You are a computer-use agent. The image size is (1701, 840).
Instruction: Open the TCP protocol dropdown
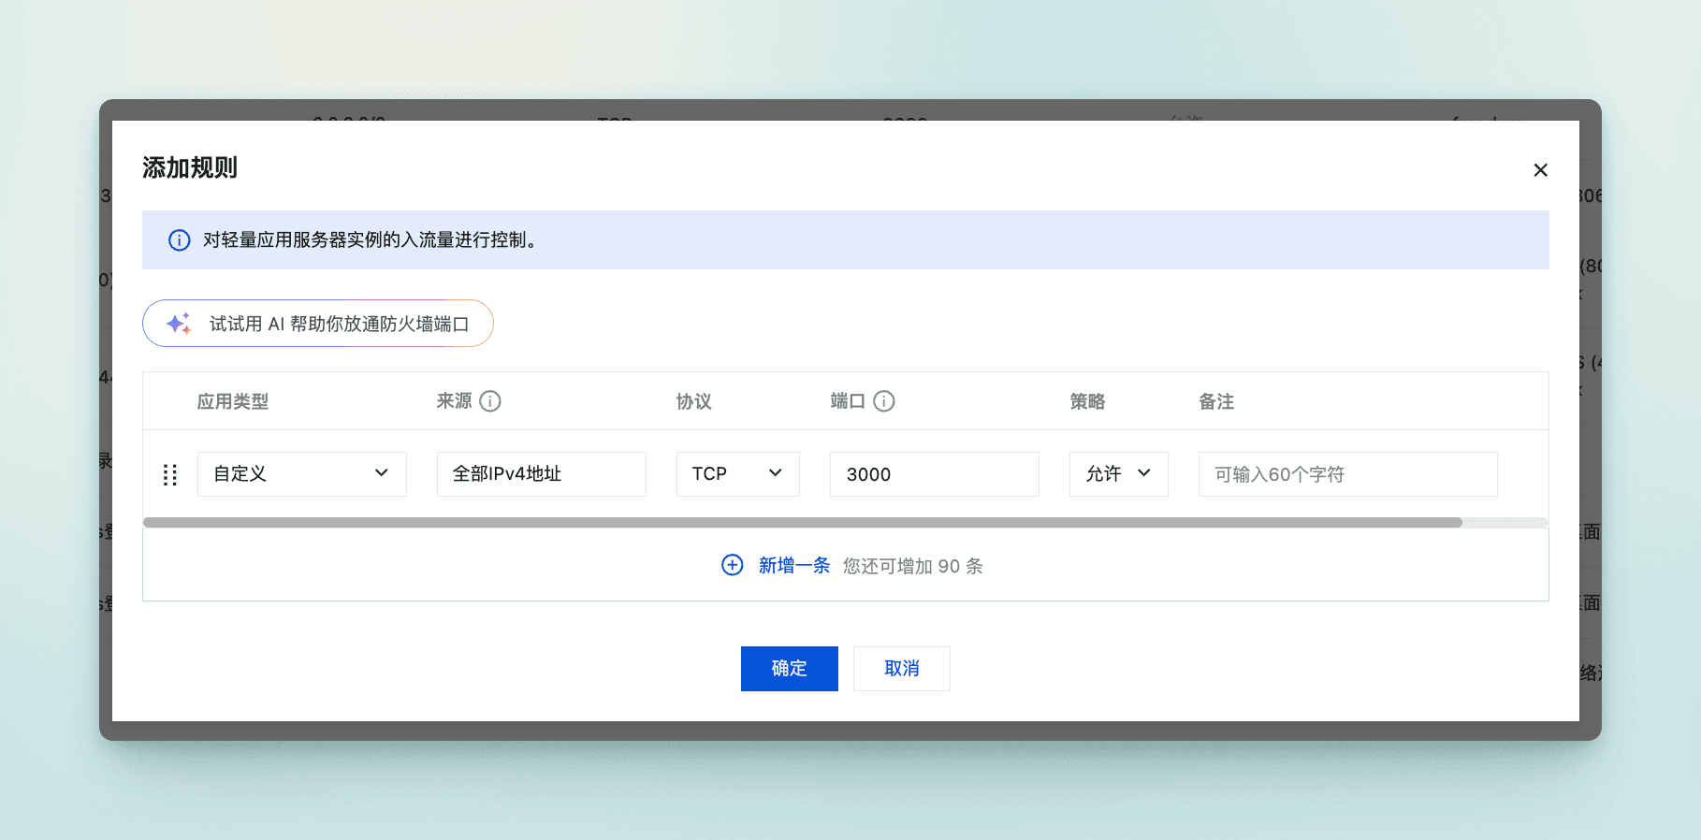point(738,474)
